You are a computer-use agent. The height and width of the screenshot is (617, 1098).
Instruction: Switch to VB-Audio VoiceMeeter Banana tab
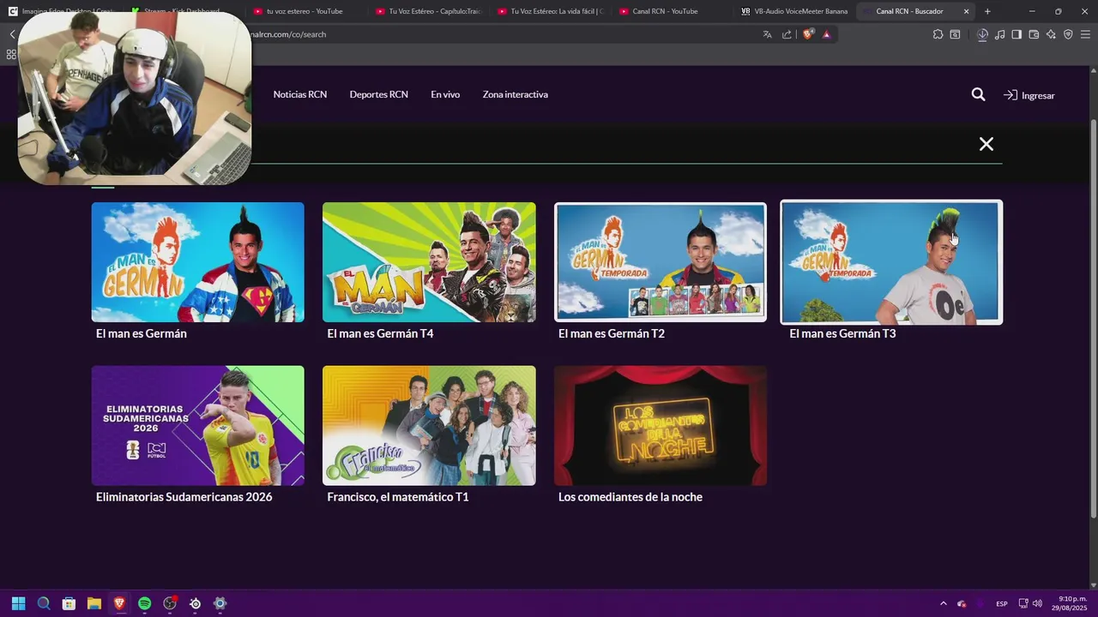click(x=793, y=11)
